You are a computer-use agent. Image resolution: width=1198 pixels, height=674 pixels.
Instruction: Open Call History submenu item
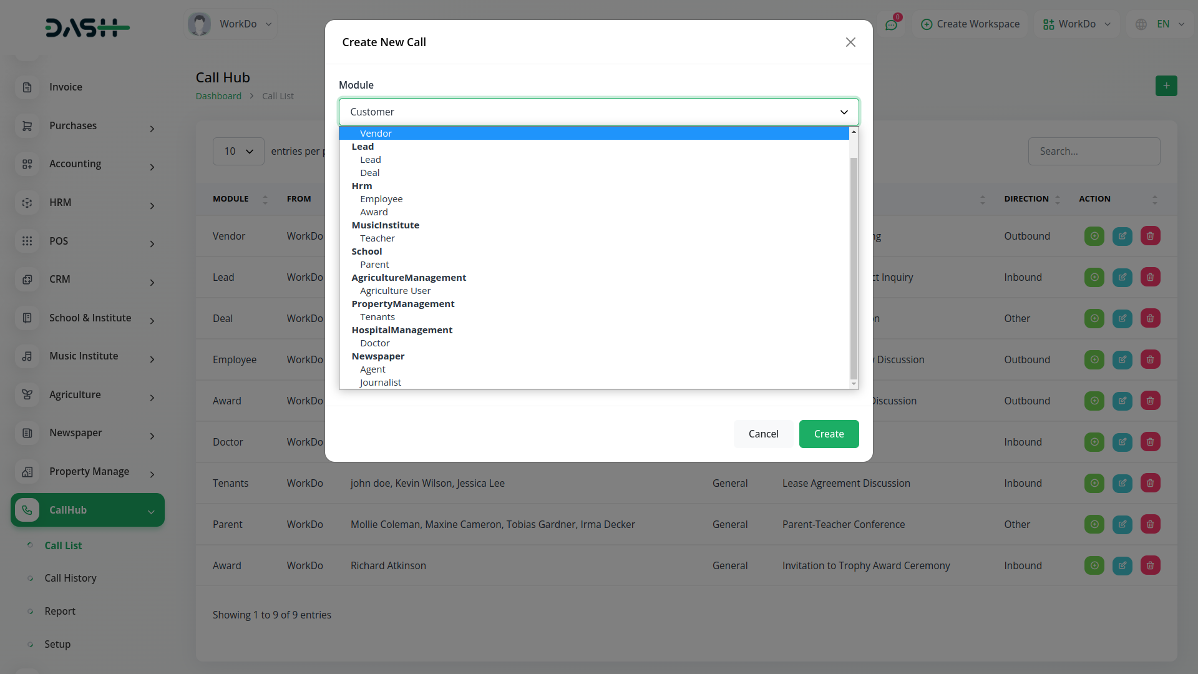point(71,579)
